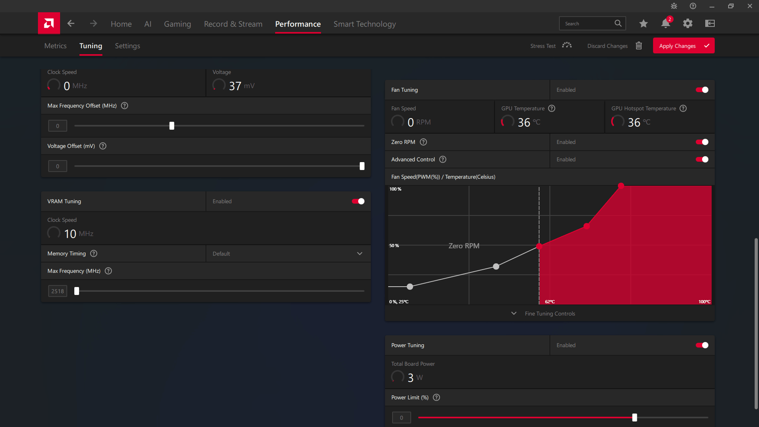Viewport: 759px width, 427px height.
Task: Click the Apply Changes button
Action: (x=683, y=45)
